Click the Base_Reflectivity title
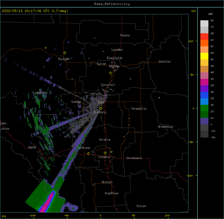224x219 pixels. click(x=112, y=4)
